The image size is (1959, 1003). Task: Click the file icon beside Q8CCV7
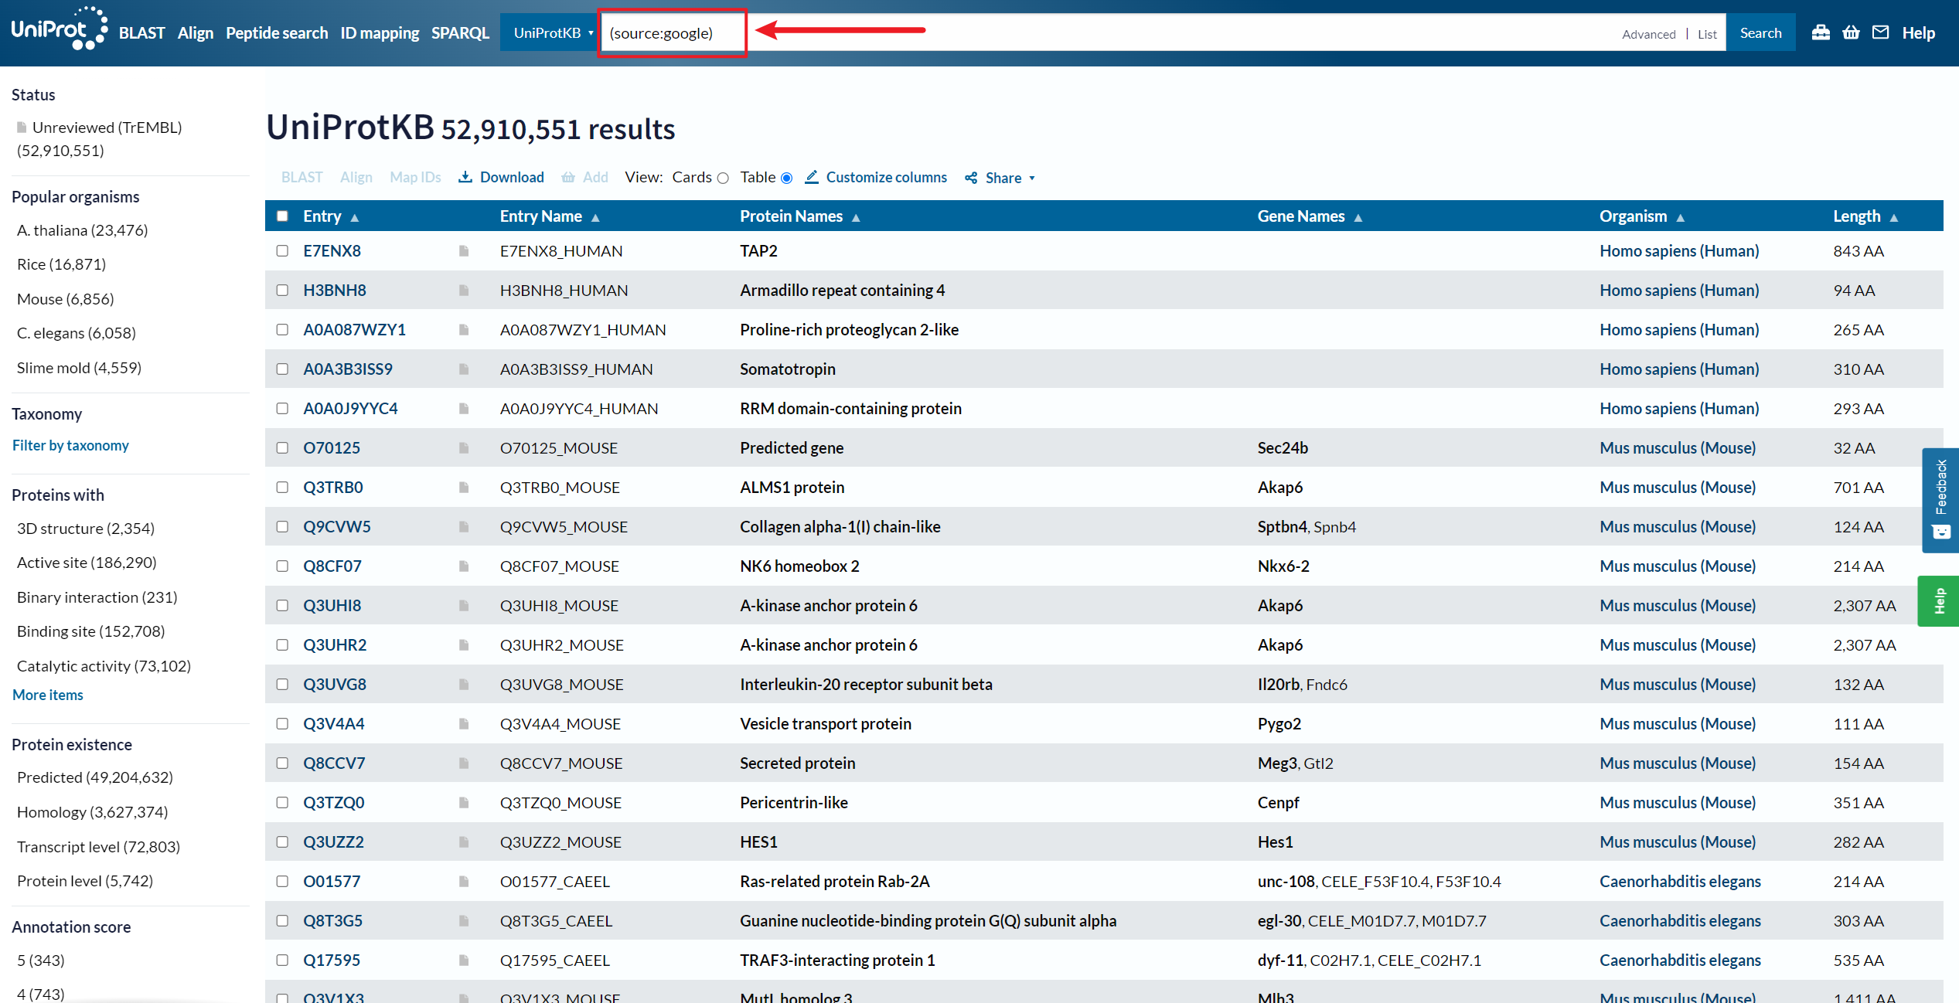tap(464, 763)
